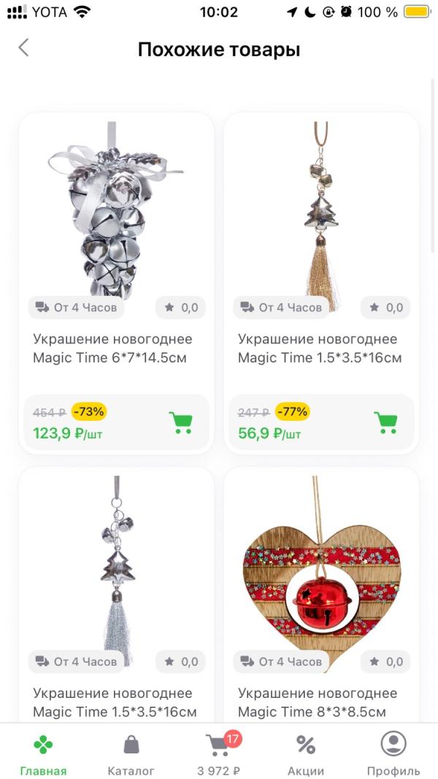This screenshot has width=438, height=779.
Task: Open the Каталог bag tab
Action: [x=131, y=753]
